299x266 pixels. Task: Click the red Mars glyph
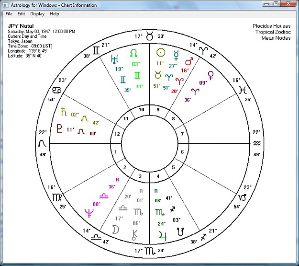pos(189,61)
